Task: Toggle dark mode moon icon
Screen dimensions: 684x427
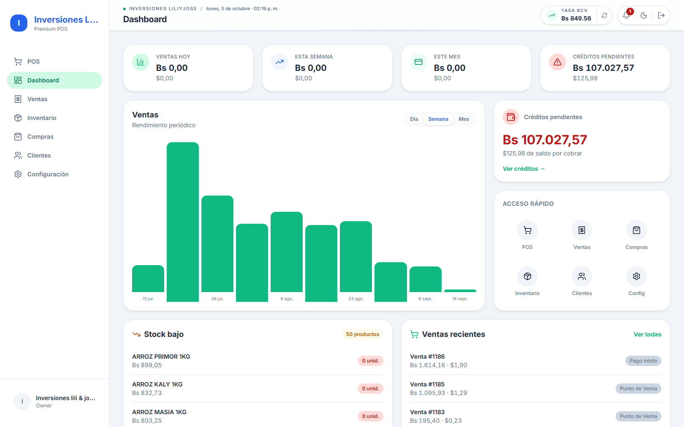Action: click(644, 15)
